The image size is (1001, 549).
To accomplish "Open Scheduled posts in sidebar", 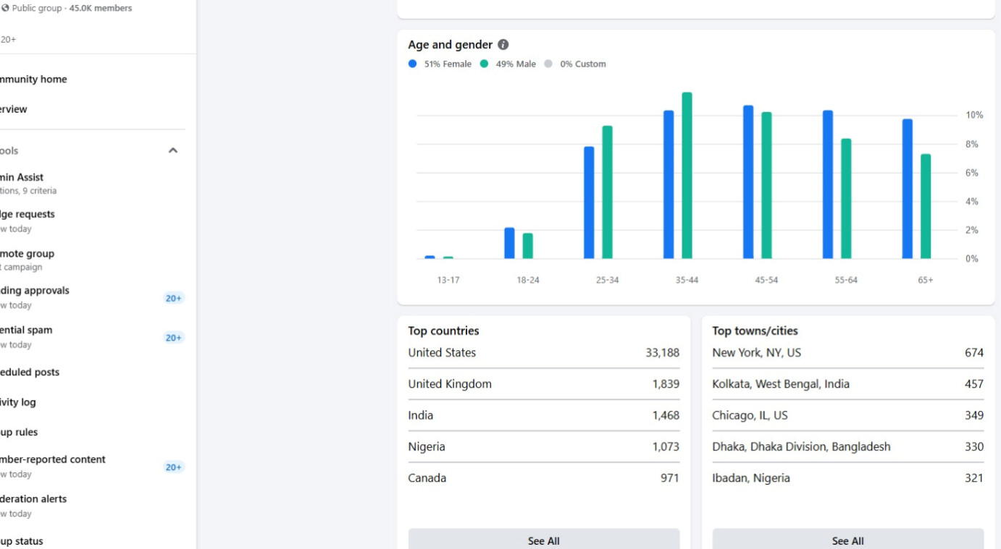I will pyautogui.click(x=30, y=373).
